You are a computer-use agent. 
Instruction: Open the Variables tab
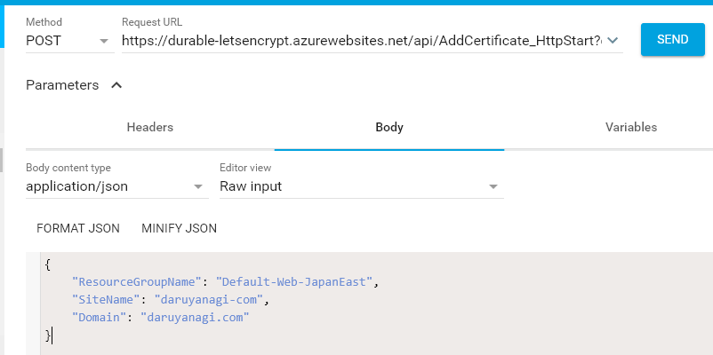coord(630,127)
